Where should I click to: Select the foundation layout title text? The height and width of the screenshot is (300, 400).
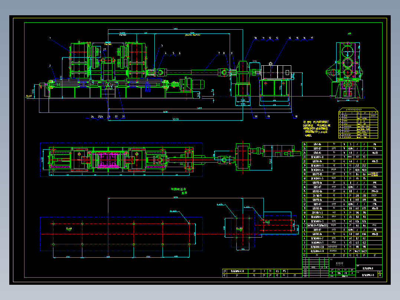[178, 191]
